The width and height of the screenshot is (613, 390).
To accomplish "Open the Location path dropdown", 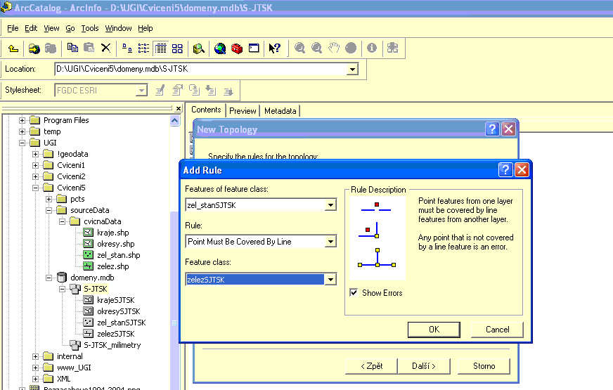I will 352,69.
